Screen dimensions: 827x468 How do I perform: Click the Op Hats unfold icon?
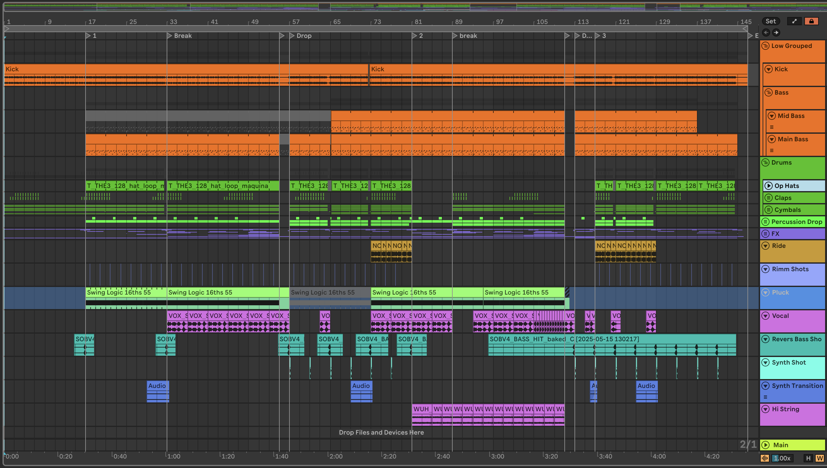(x=769, y=186)
